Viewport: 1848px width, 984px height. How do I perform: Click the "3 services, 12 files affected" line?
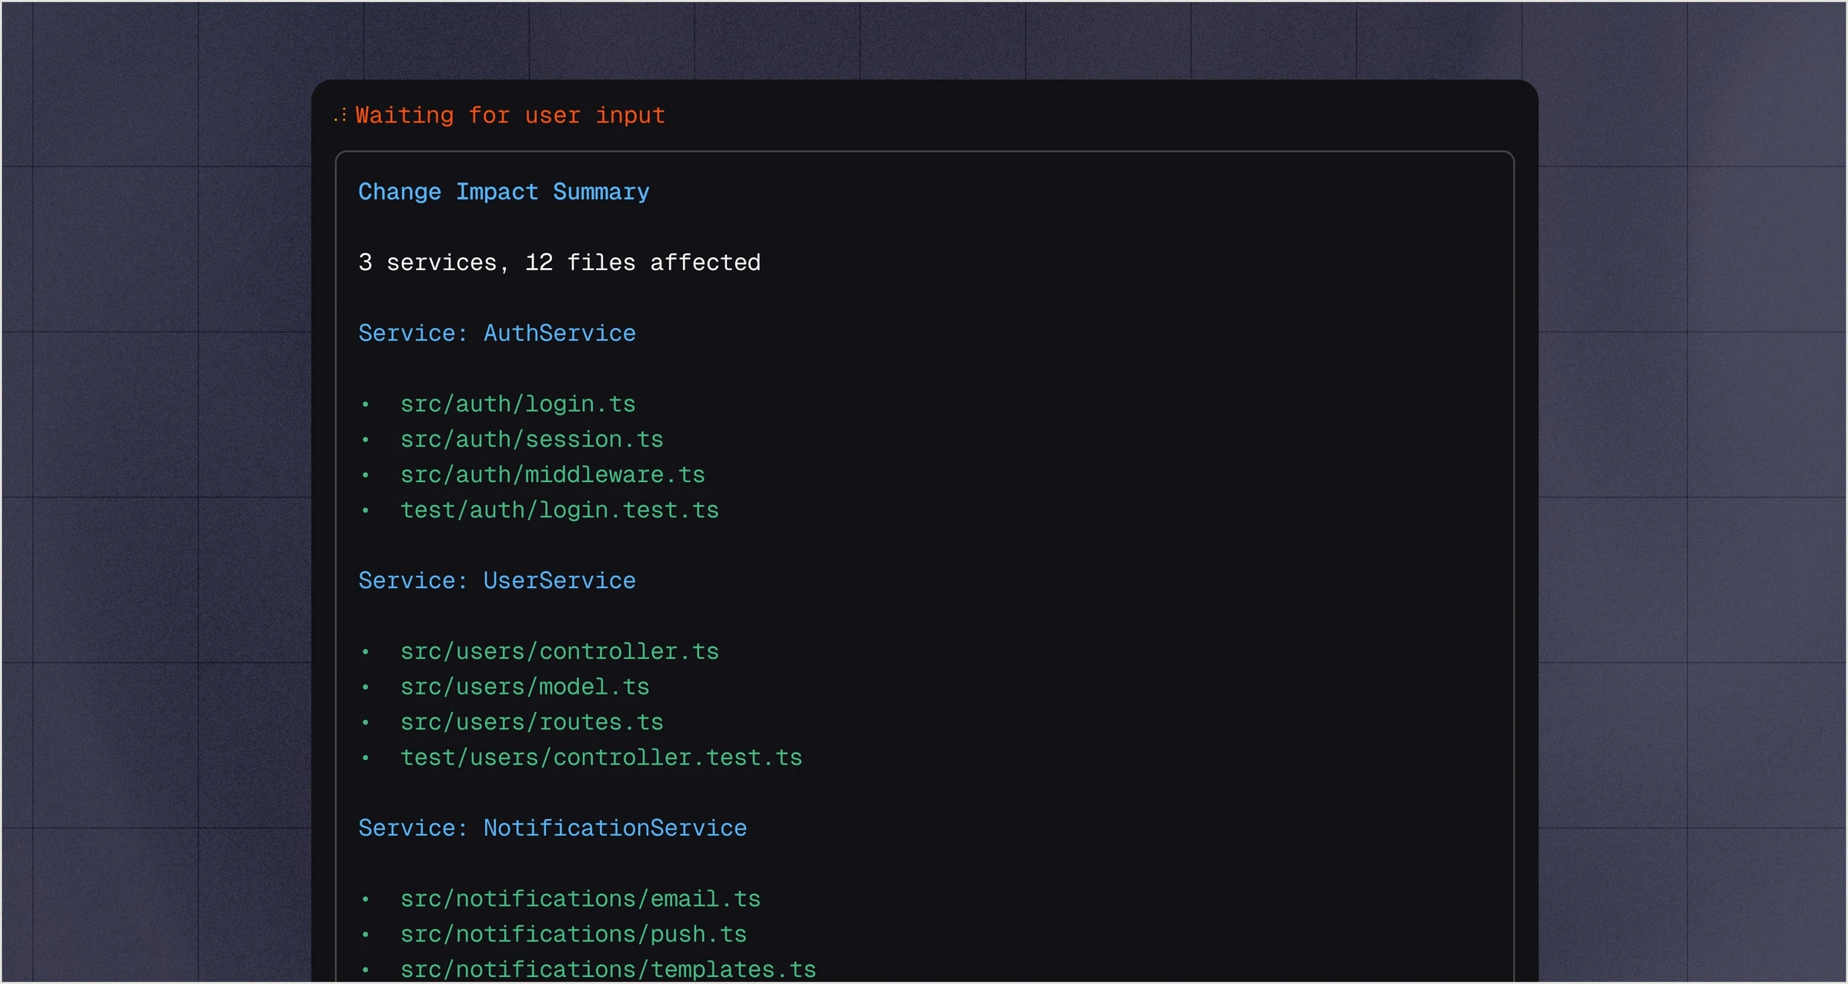click(x=559, y=263)
